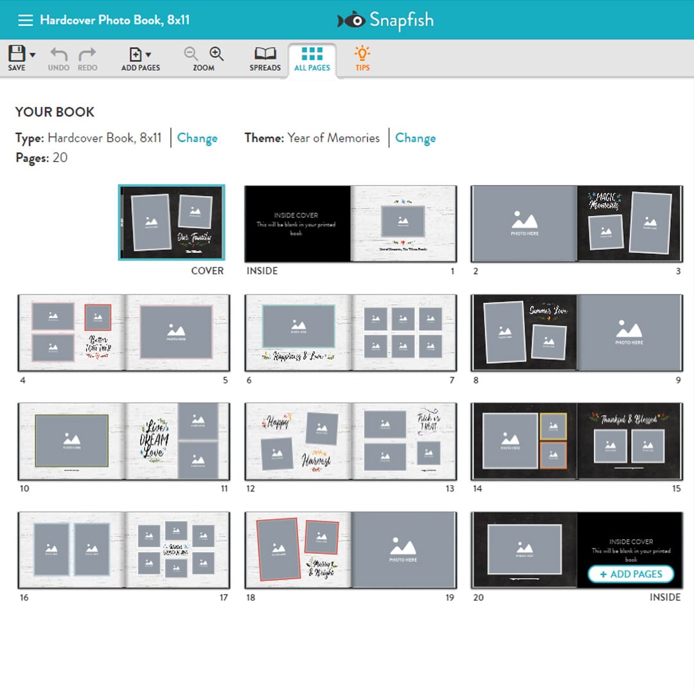This screenshot has height=694, width=694.
Task: Select the book cover thumbnail
Action: pos(171,223)
